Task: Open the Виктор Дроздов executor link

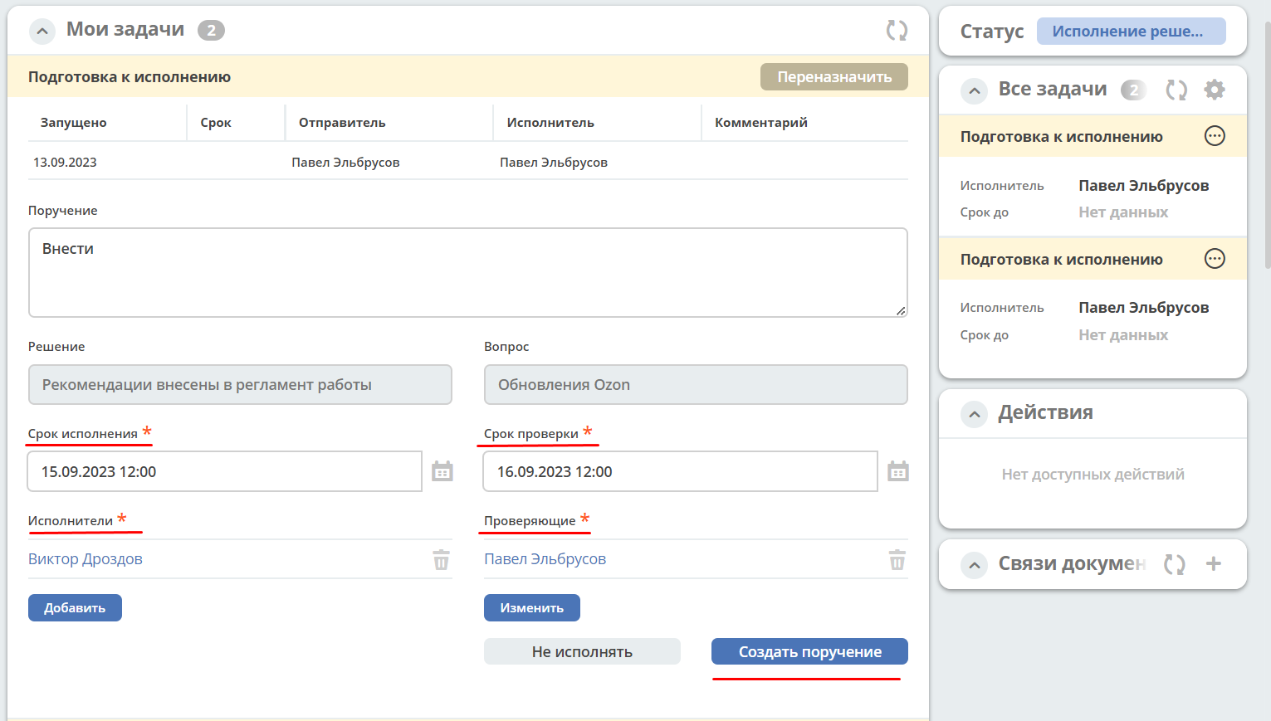Action: pos(86,559)
